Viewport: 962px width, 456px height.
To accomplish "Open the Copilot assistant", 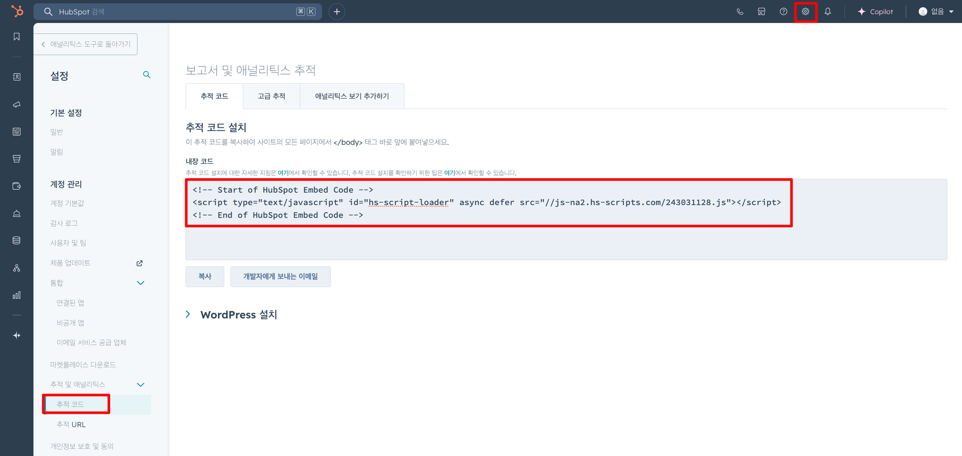I will click(875, 12).
